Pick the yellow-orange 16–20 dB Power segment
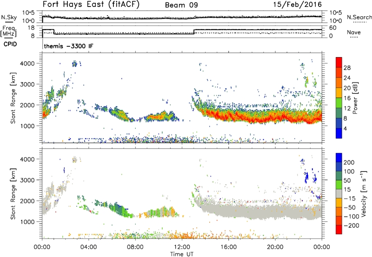 click(x=339, y=93)
